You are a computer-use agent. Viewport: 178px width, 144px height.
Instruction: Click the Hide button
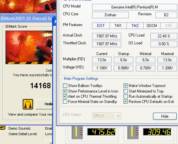coord(165,116)
